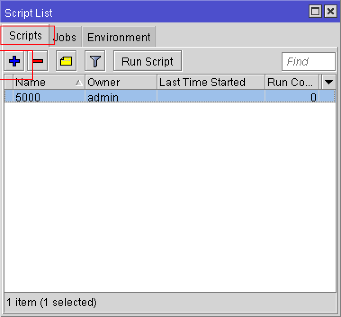Image resolution: width=341 pixels, height=317 pixels.
Task: Expand the column selector dropdown arrow
Action: (x=329, y=82)
